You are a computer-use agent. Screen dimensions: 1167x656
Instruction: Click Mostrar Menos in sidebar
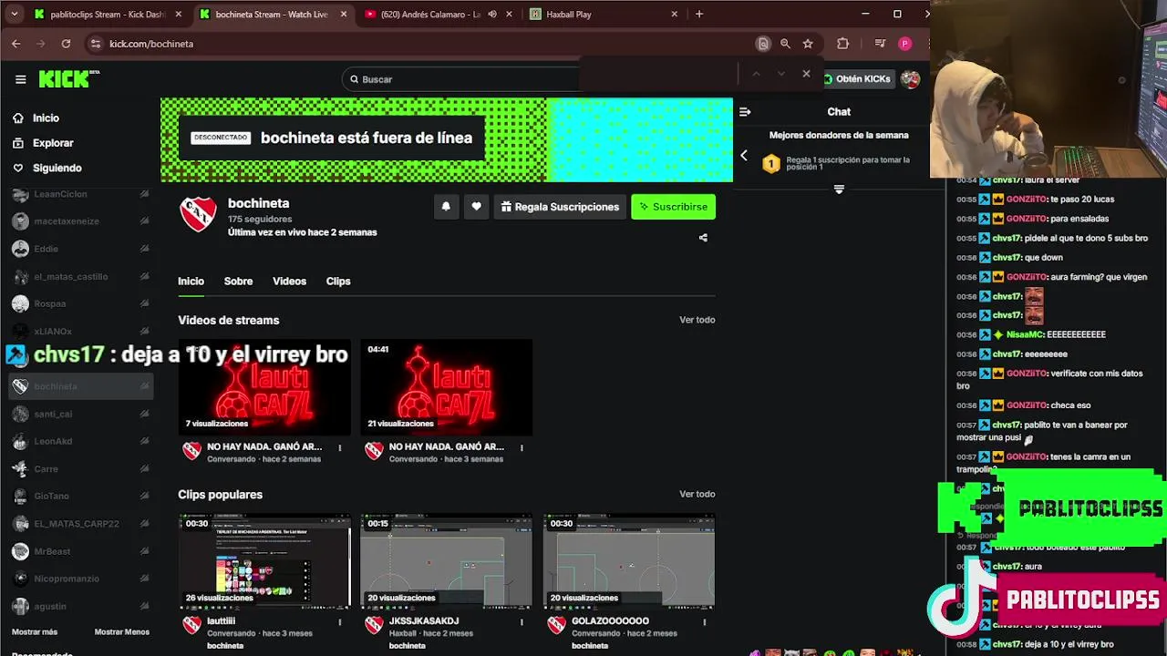(122, 632)
